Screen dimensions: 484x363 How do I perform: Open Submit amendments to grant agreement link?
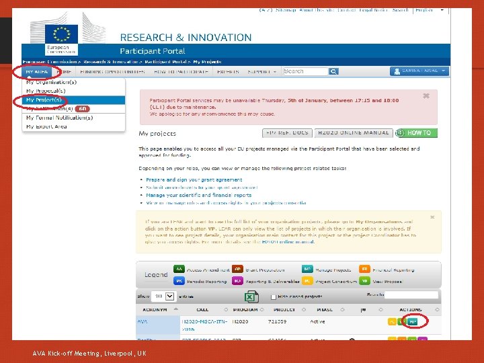(x=202, y=188)
